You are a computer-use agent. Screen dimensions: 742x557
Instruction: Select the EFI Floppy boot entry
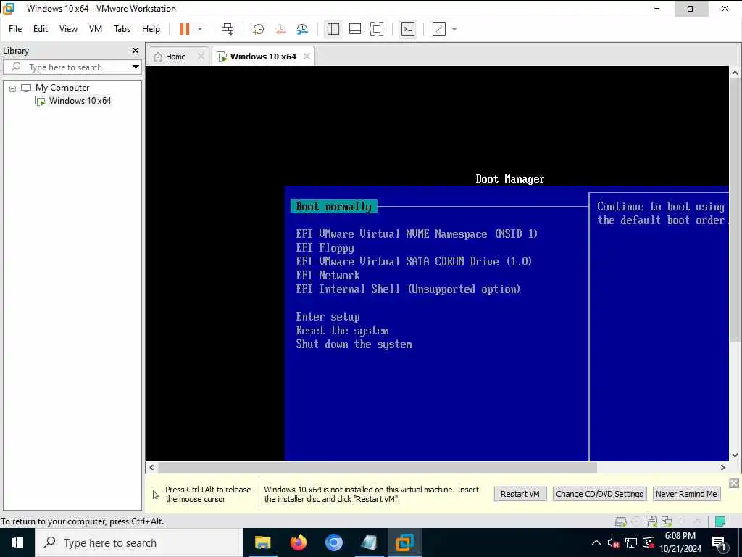[325, 248]
